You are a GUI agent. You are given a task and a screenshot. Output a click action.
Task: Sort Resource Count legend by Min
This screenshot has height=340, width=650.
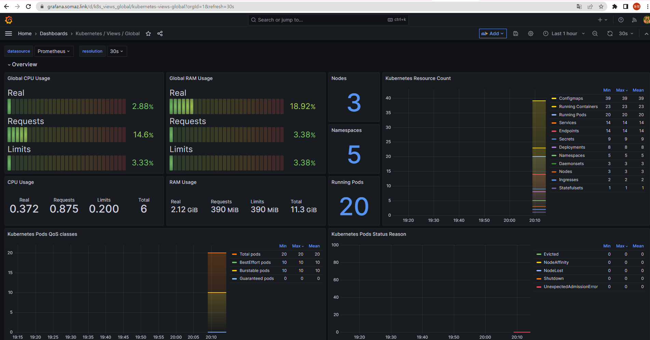(x=607, y=90)
